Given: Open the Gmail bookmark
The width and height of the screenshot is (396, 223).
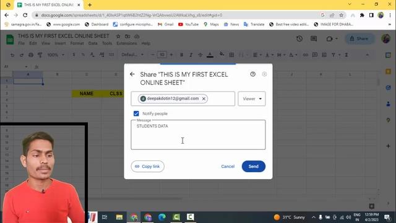Looking at the screenshot, I should (x=165, y=24).
